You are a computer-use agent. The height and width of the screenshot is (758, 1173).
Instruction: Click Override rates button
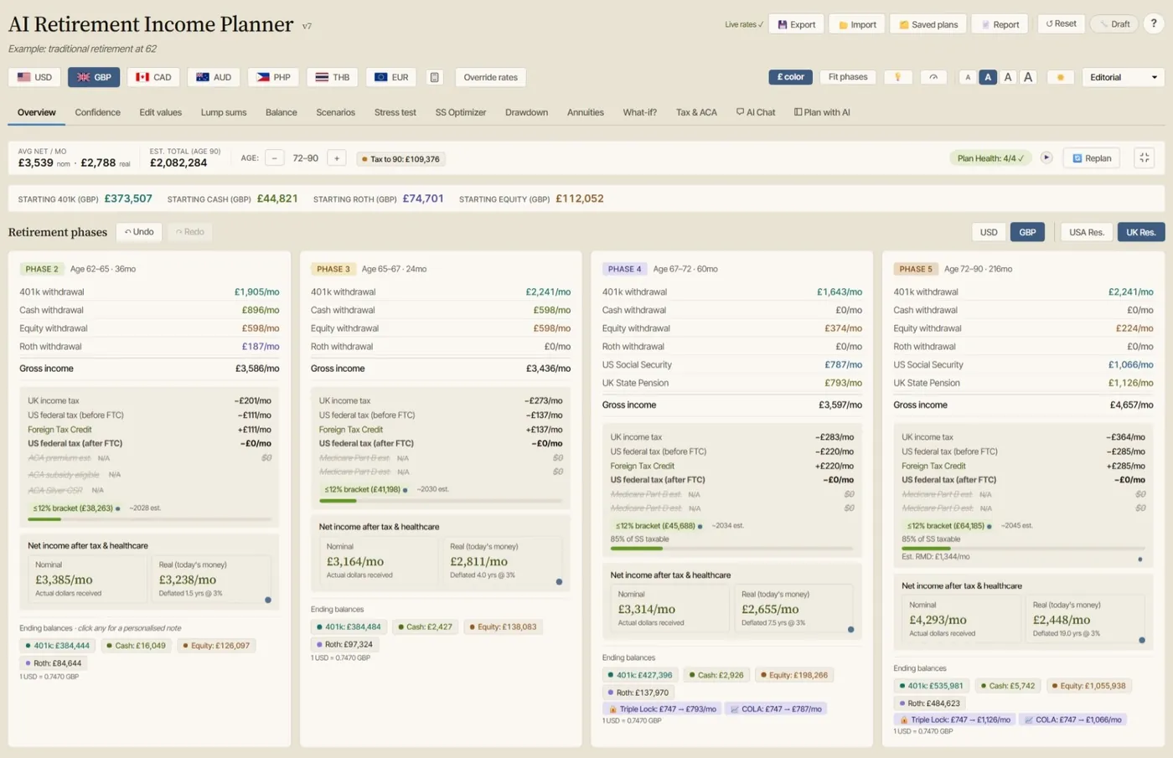490,77
